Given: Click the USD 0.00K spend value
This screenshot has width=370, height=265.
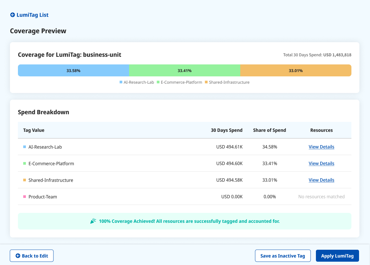Looking at the screenshot, I should (x=232, y=197).
